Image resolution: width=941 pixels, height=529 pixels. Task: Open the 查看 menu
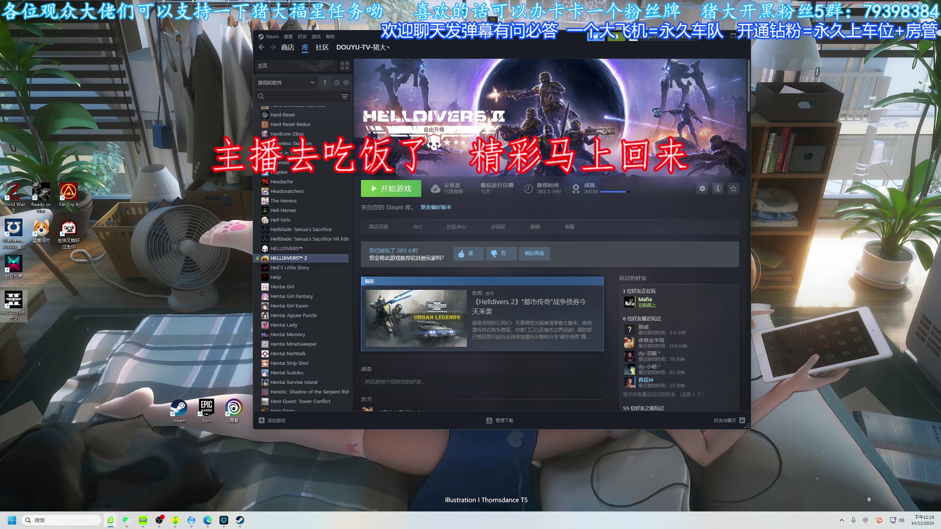[x=288, y=36]
